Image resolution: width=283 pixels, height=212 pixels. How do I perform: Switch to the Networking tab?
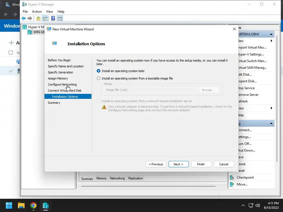(x=117, y=178)
